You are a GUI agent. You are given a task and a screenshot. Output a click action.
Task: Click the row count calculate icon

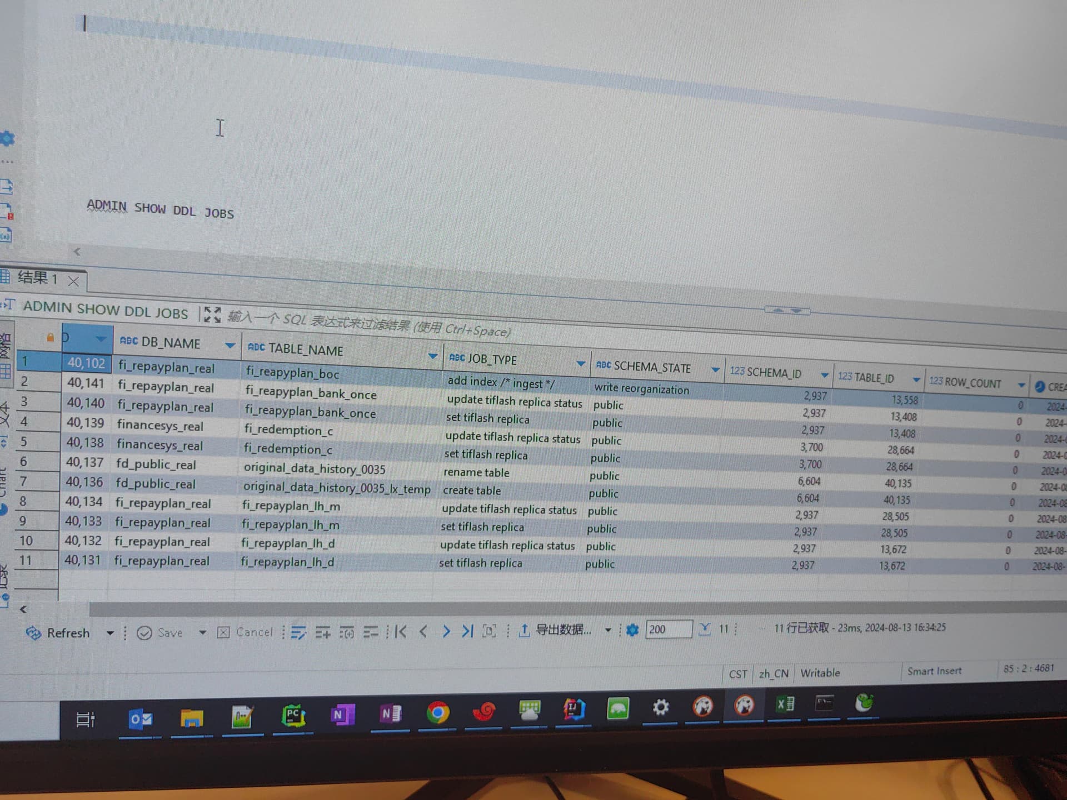pos(705,629)
